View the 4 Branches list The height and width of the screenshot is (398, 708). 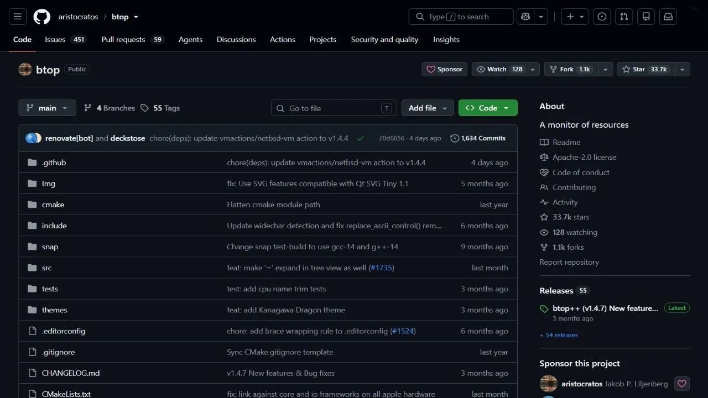point(110,108)
